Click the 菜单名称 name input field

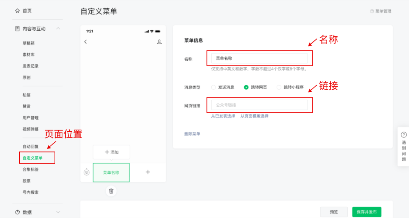click(260, 58)
